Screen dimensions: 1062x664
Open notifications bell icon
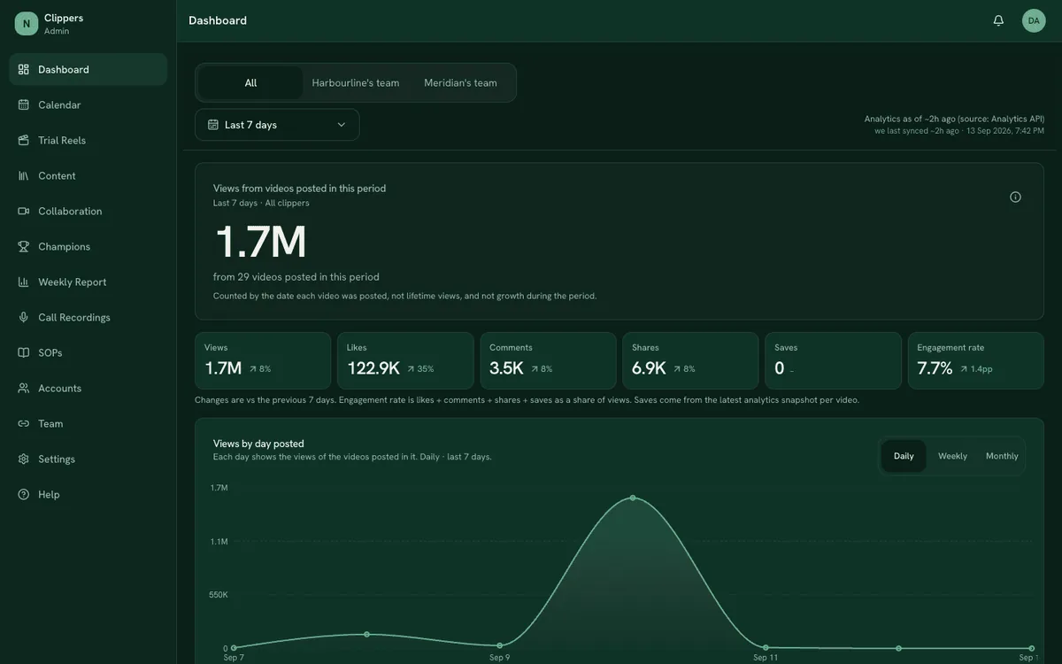[x=998, y=20]
